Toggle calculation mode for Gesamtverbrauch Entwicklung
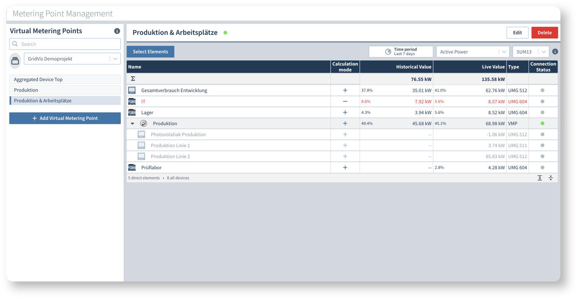This screenshot has height=299, width=578. (x=345, y=90)
